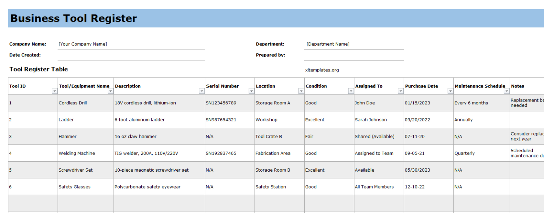Open the Purchase Date filter dropdown
544x213 pixels.
pos(450,91)
